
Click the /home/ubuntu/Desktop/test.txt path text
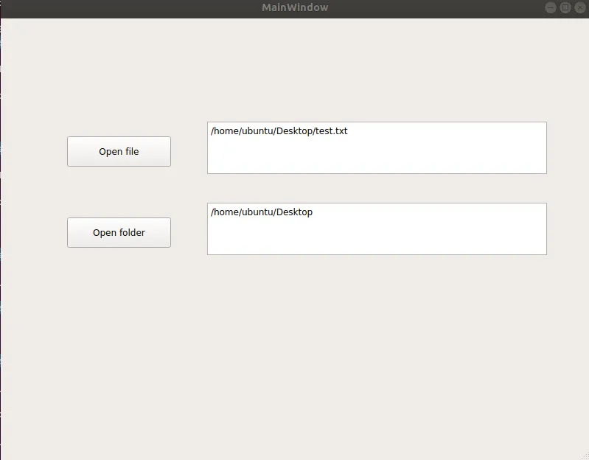point(279,131)
